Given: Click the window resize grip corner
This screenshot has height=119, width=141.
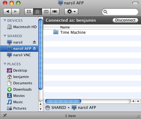Looking at the screenshot, I should coord(138,116).
